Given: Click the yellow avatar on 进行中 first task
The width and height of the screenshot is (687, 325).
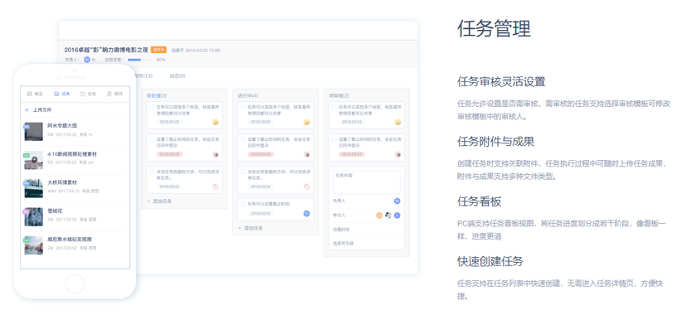Looking at the screenshot, I should 307,122.
